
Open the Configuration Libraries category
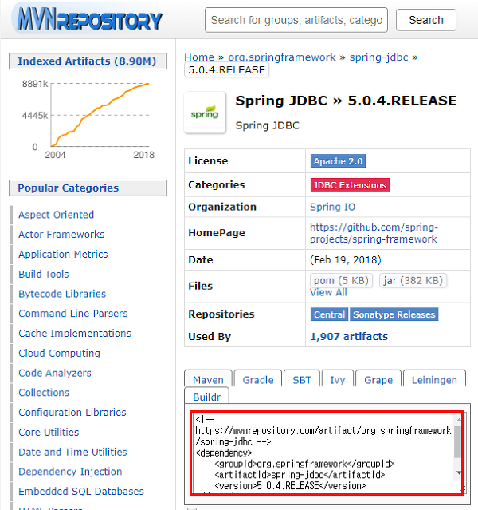72,412
